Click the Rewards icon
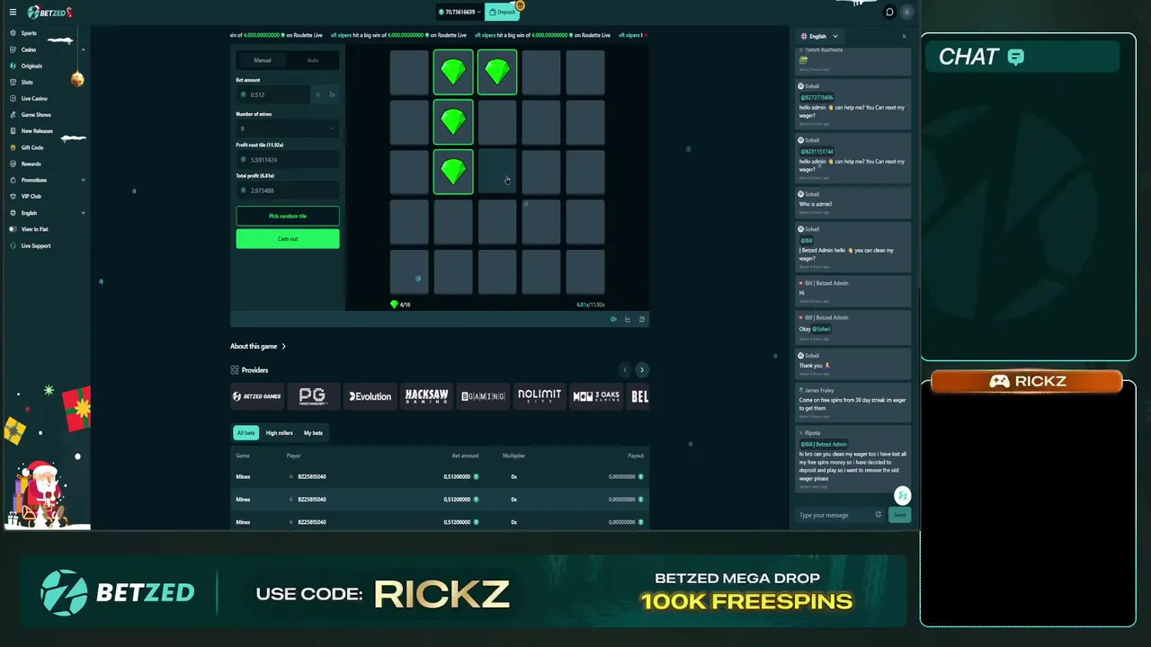The width and height of the screenshot is (1151, 647). pos(13,164)
